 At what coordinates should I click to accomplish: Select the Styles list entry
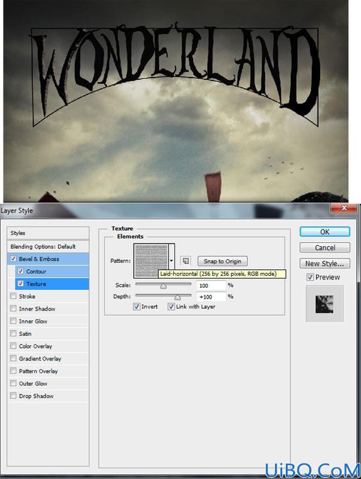48,233
